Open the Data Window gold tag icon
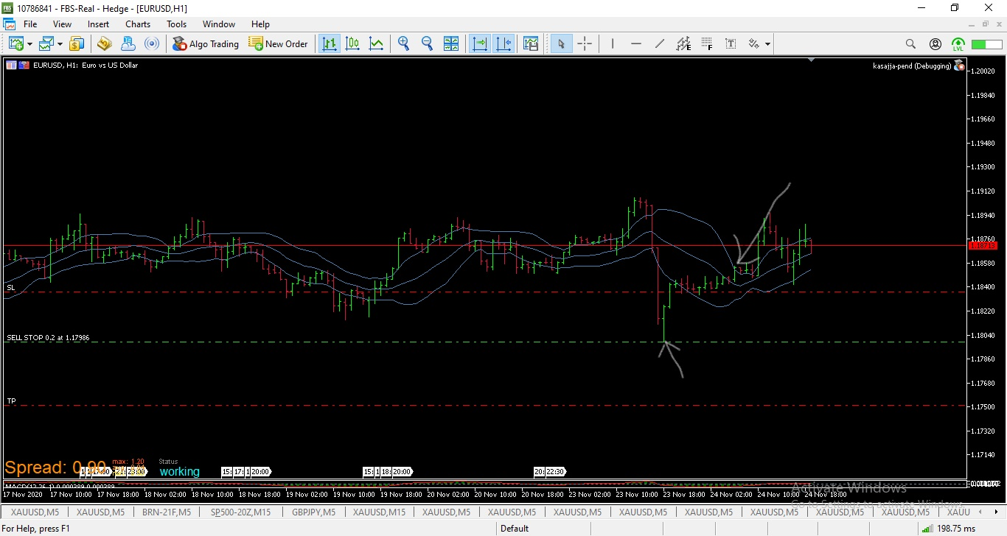Image resolution: width=1007 pixels, height=536 pixels. tap(104, 44)
